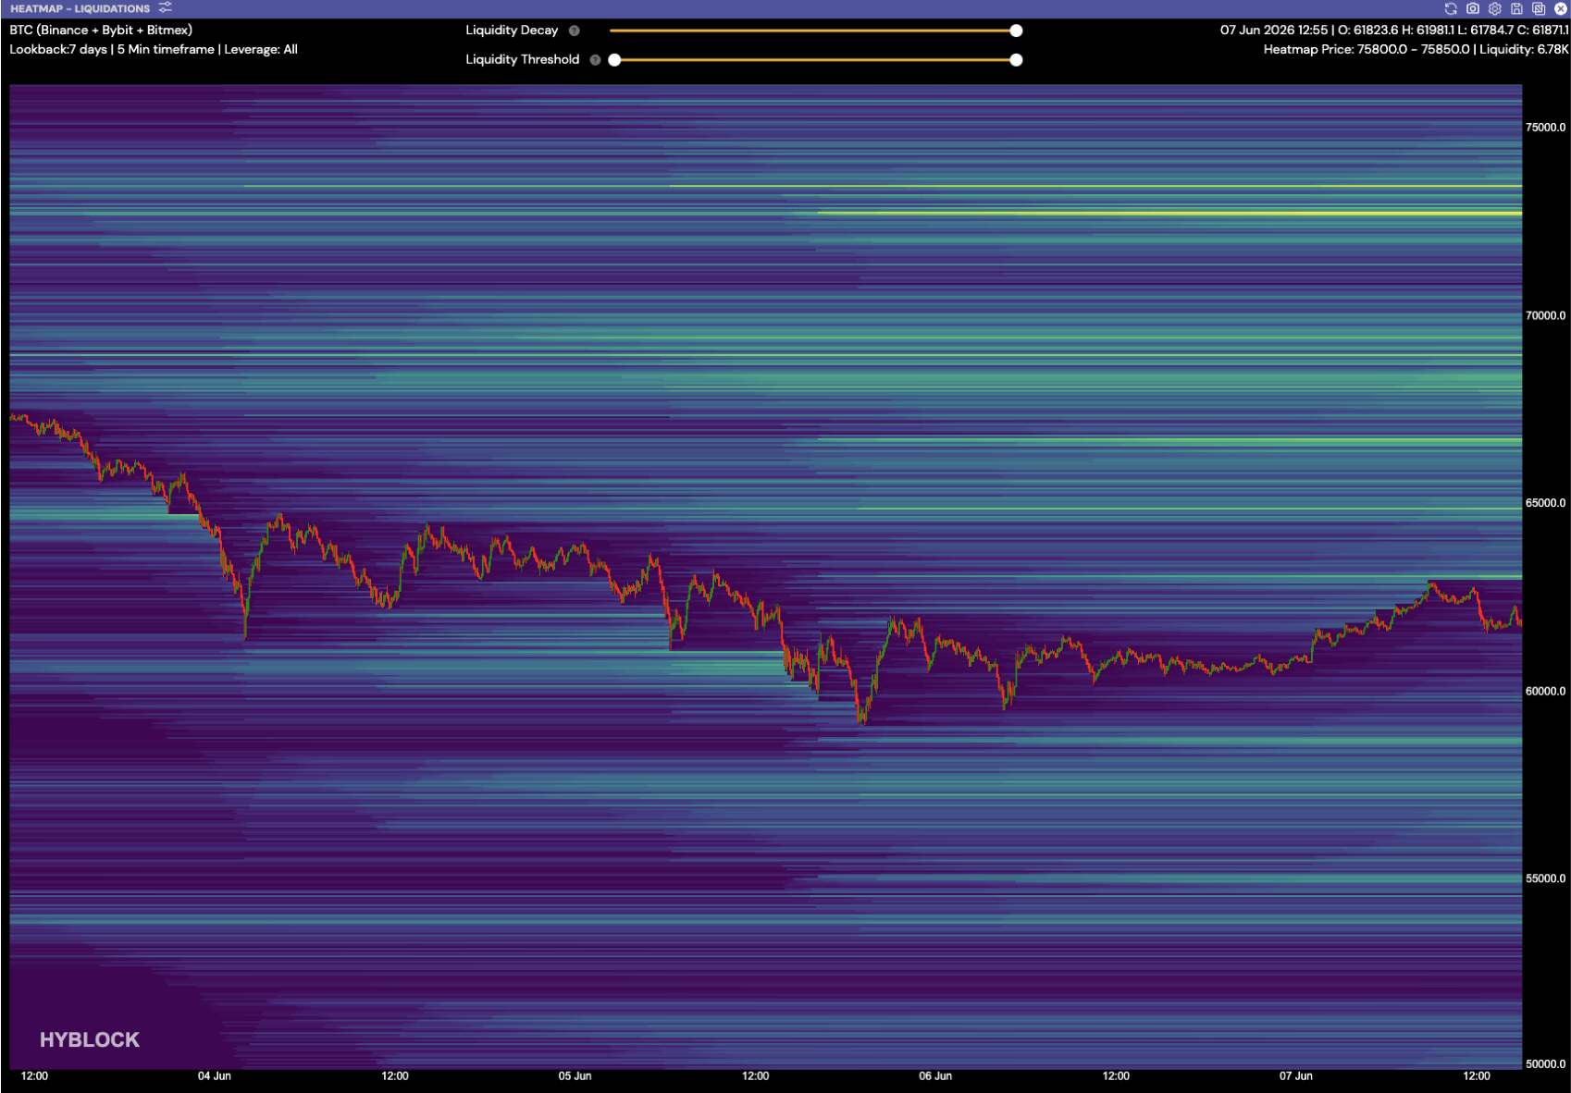Click the 50000.0 price axis label
Screen dimensions: 1571x1093
(x=1545, y=1064)
